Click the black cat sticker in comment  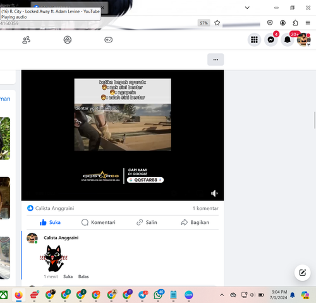tap(54, 258)
